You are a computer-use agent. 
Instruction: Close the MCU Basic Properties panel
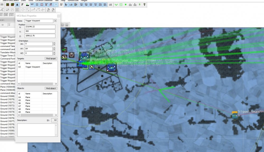[59, 16]
